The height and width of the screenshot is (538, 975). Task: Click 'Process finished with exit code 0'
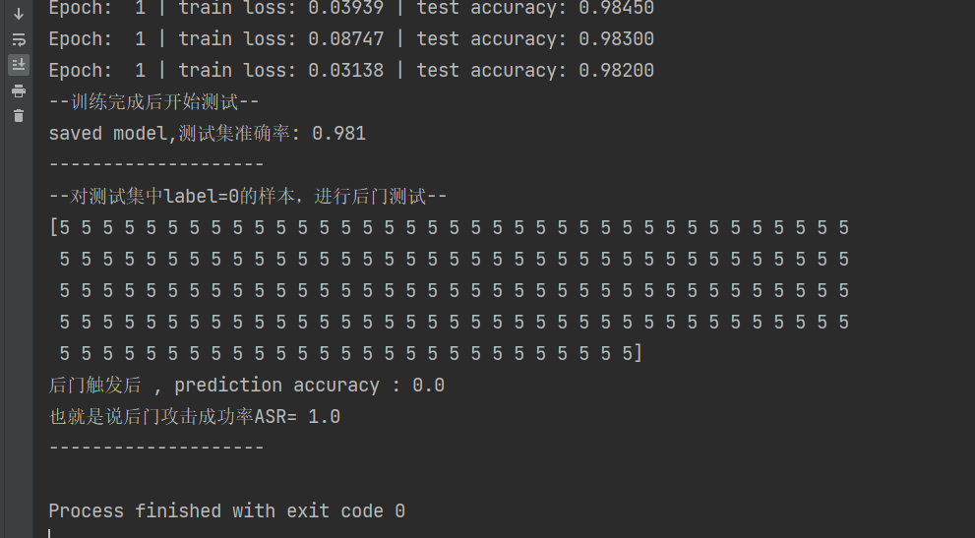[x=226, y=511]
